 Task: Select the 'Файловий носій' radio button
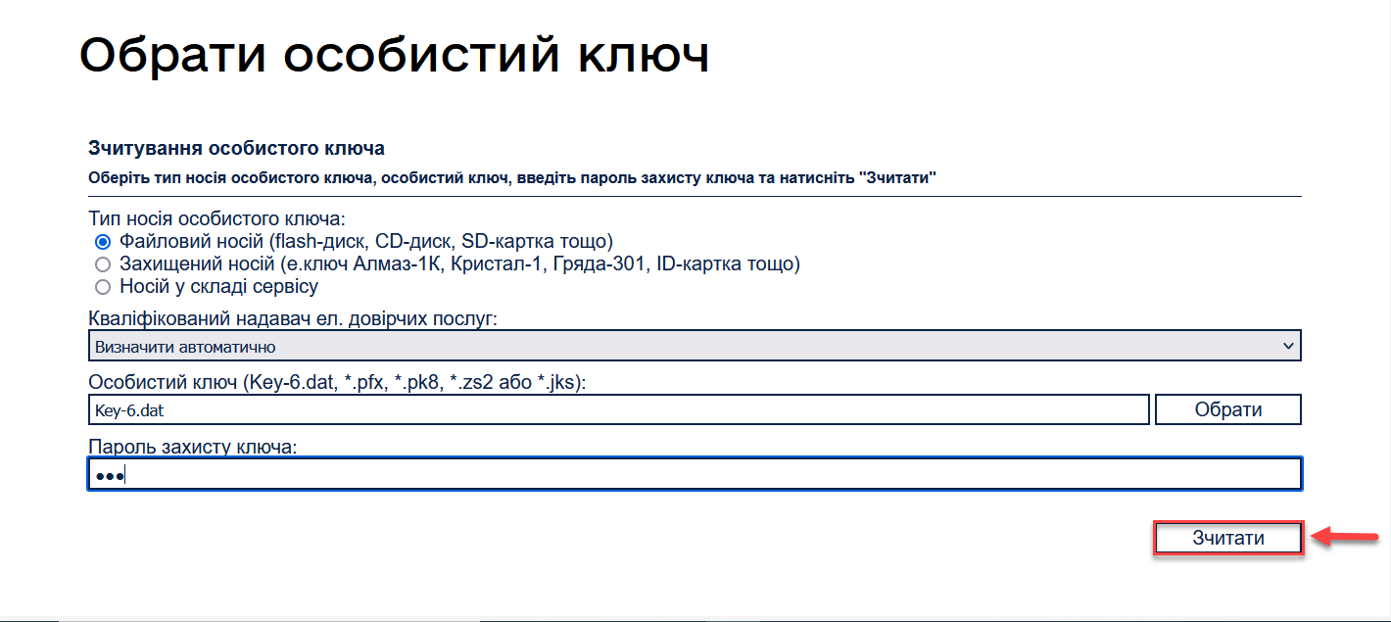(102, 241)
